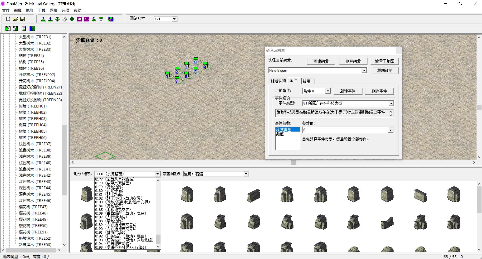Image resolution: width=482 pixels, height=259 pixels.
Task: Select the raise ground tool
Action: (x=43, y=19)
